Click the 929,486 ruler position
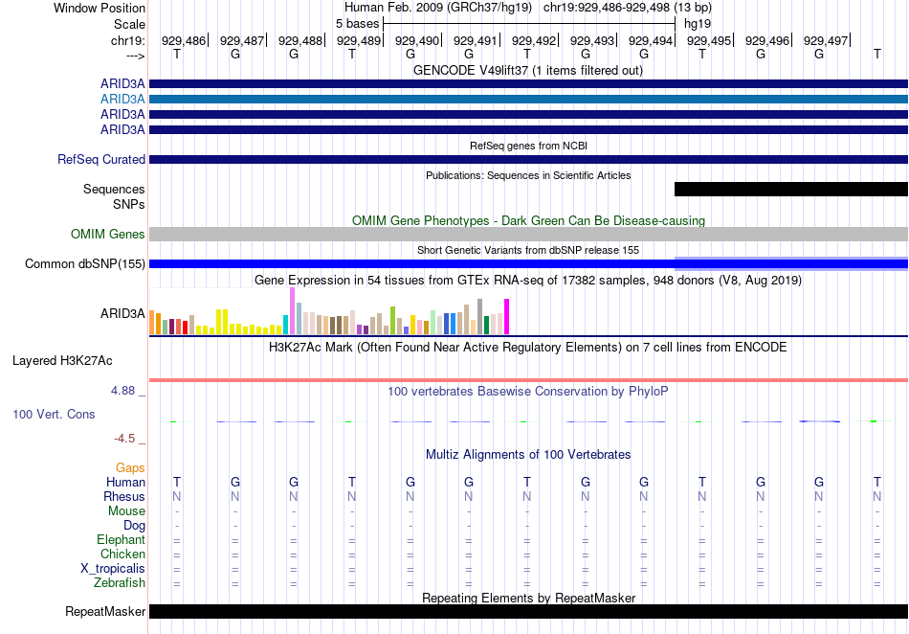Image resolution: width=909 pixels, height=634 pixels. (184, 40)
